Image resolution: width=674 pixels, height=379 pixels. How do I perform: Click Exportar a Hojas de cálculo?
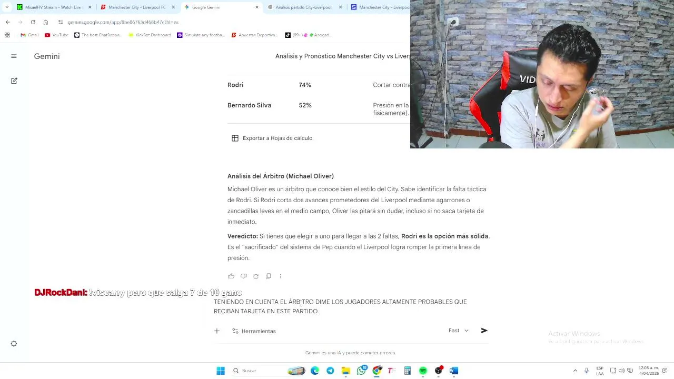coord(272,138)
